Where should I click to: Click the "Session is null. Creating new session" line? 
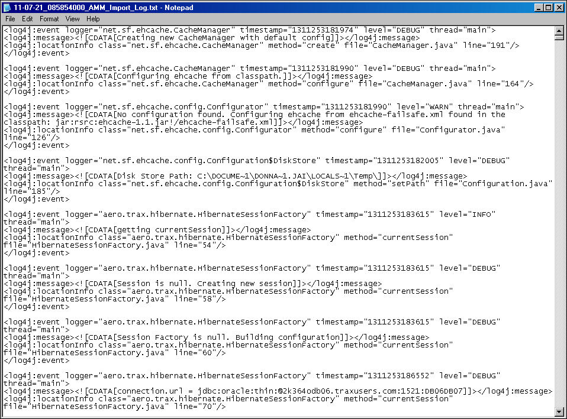pyautogui.click(x=192, y=284)
